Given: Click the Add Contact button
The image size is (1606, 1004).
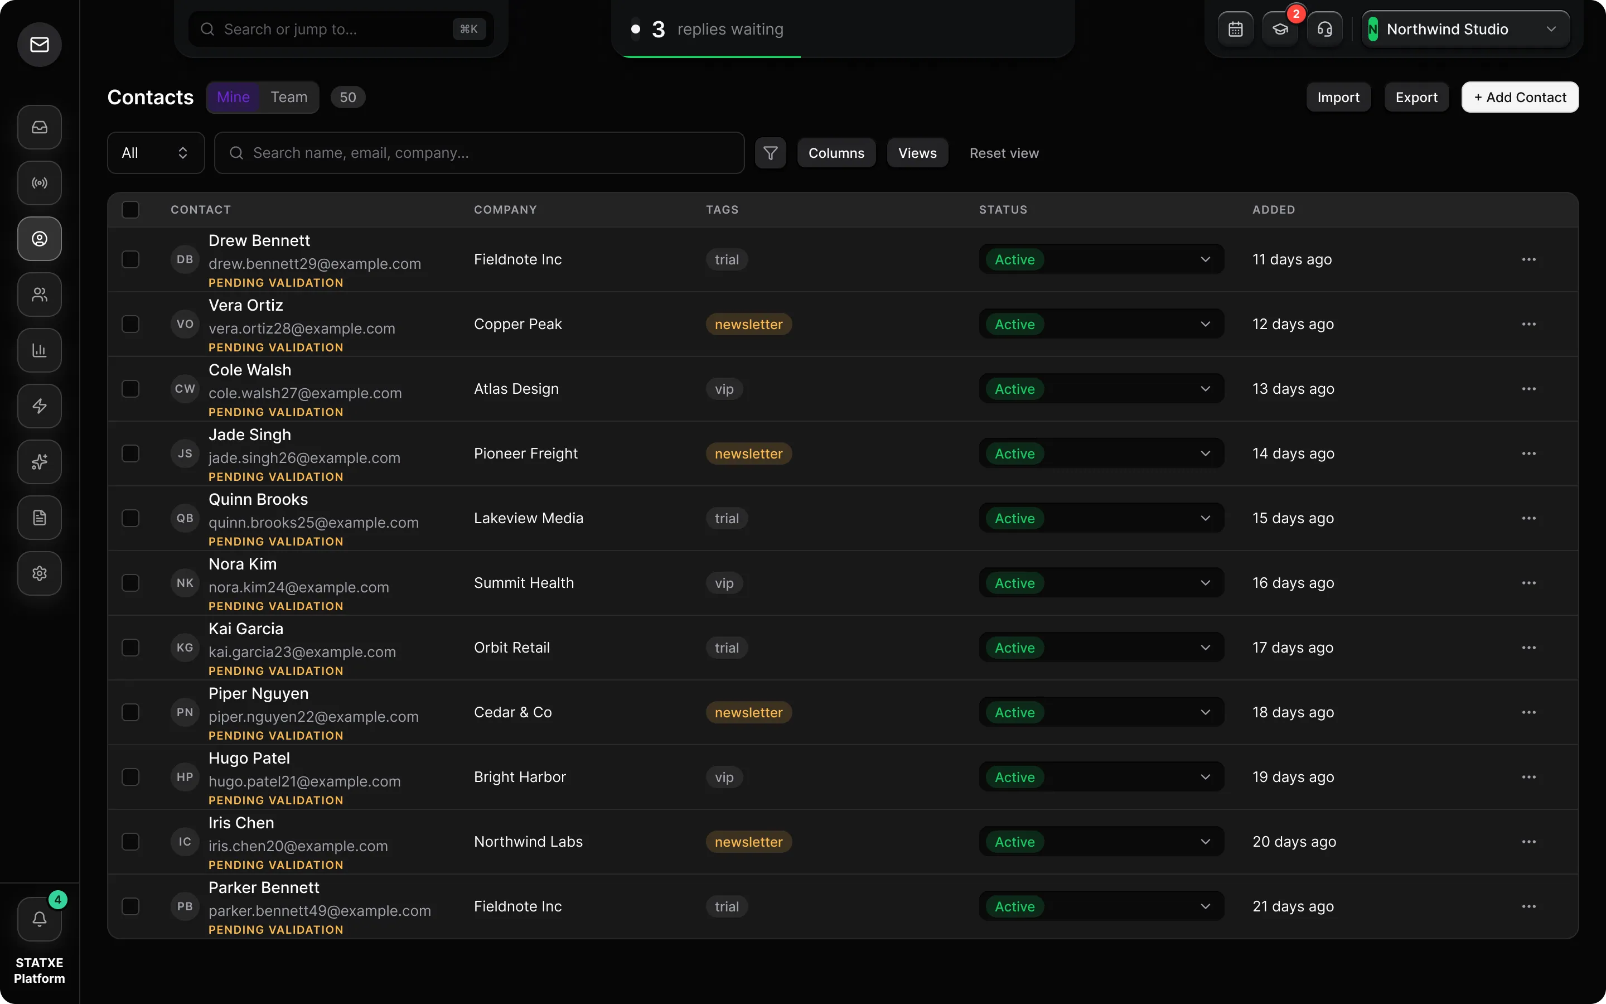Looking at the screenshot, I should click(1520, 97).
